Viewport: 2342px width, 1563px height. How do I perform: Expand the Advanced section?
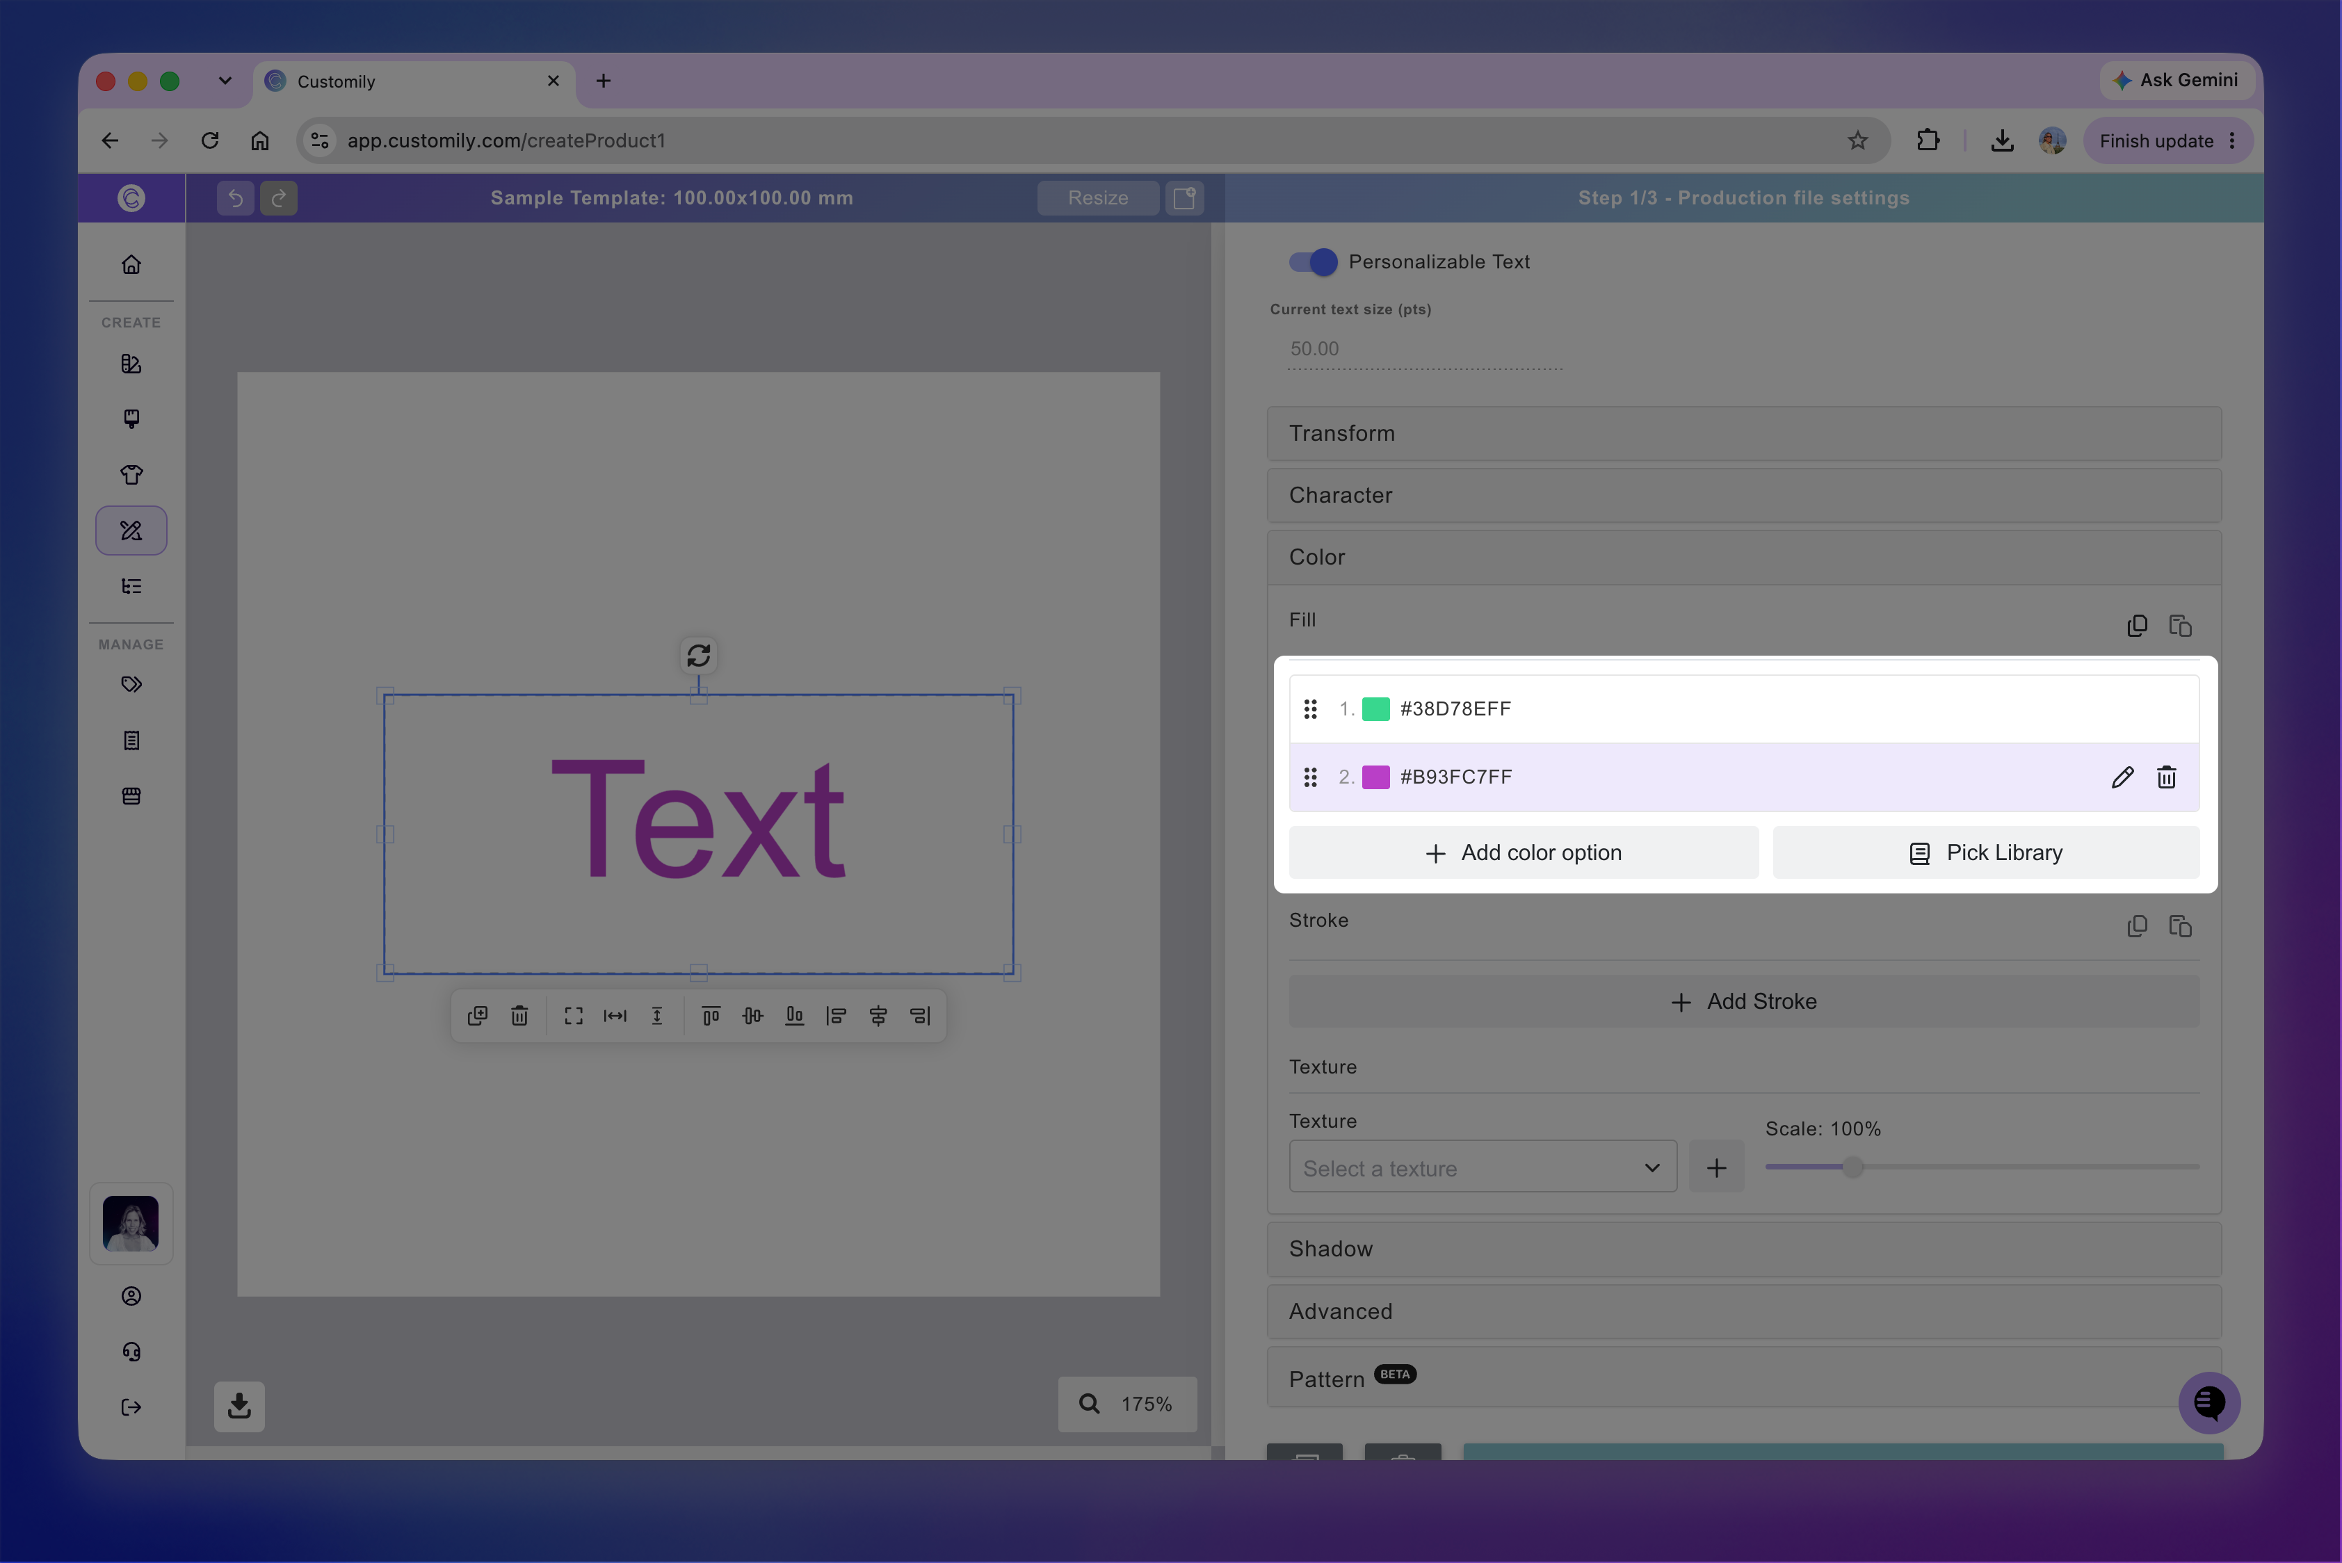pos(1744,1312)
